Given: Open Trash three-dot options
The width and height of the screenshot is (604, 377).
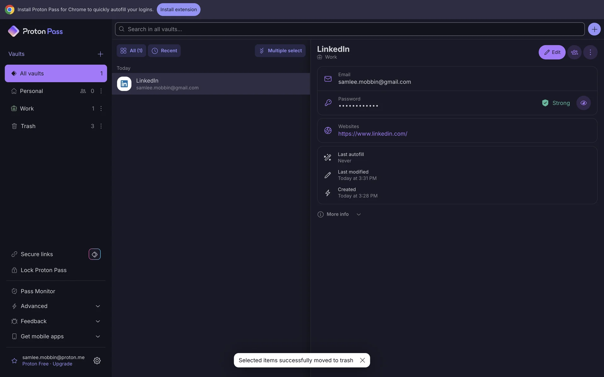Looking at the screenshot, I should [x=101, y=126].
